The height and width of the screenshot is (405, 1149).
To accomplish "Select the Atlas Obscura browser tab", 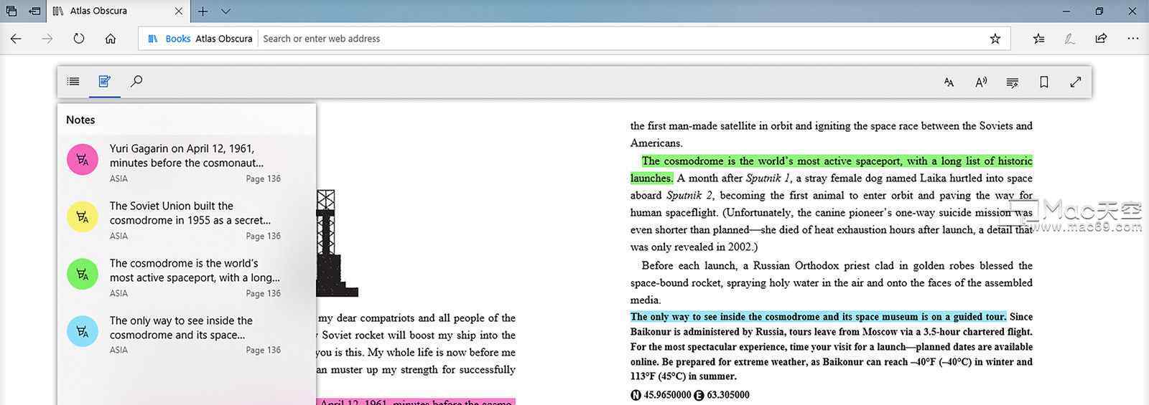I will pyautogui.click(x=118, y=11).
